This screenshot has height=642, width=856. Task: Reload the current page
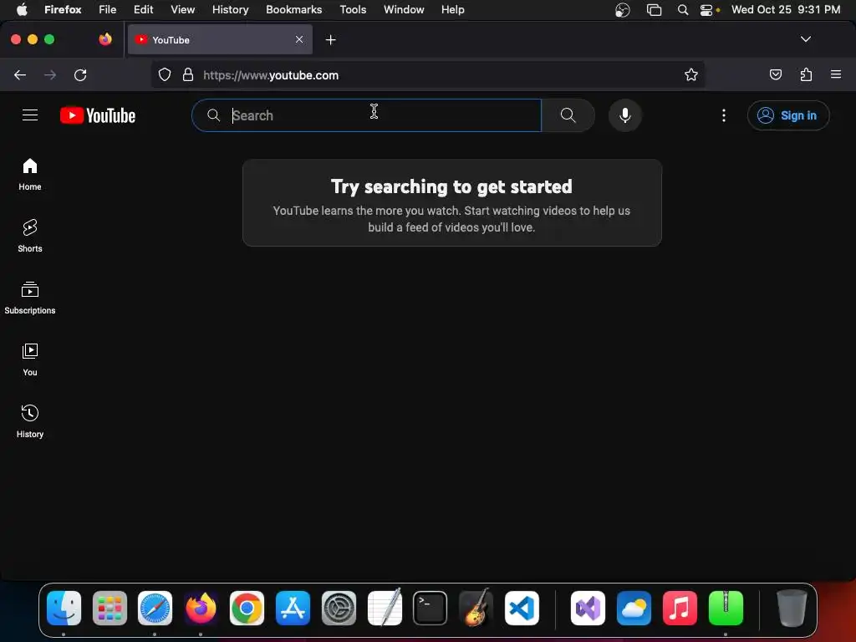80,74
